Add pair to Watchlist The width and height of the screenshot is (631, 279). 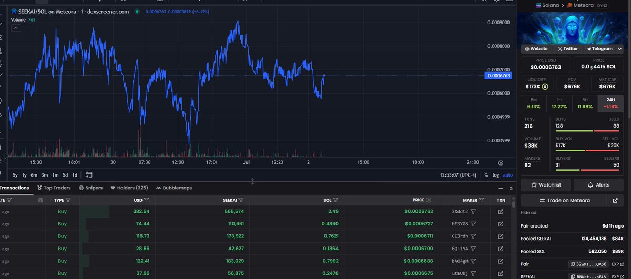pos(546,185)
